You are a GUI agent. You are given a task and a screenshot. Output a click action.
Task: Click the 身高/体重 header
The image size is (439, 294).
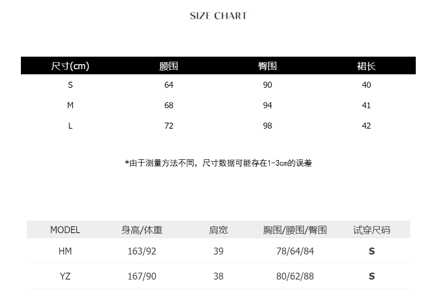[142, 230]
